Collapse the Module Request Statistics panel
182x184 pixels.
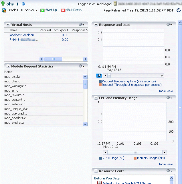[8, 66]
